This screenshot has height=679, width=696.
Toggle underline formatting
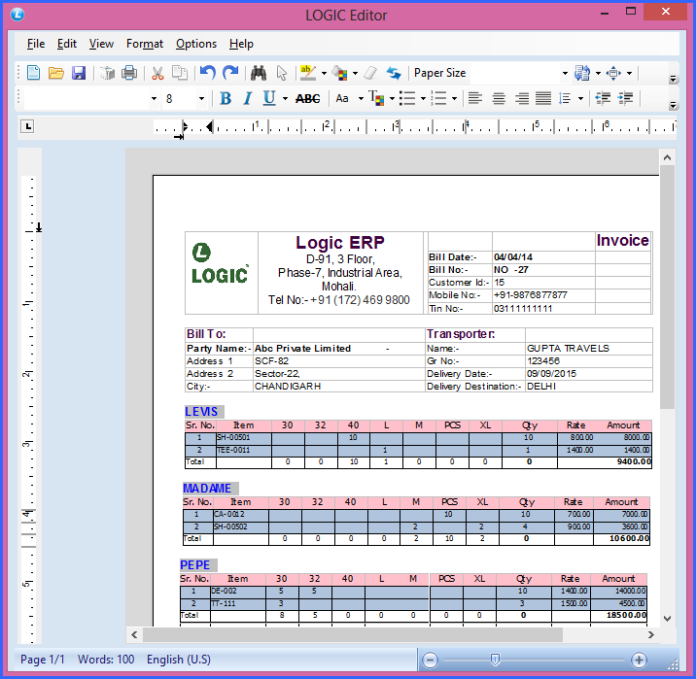(x=269, y=98)
